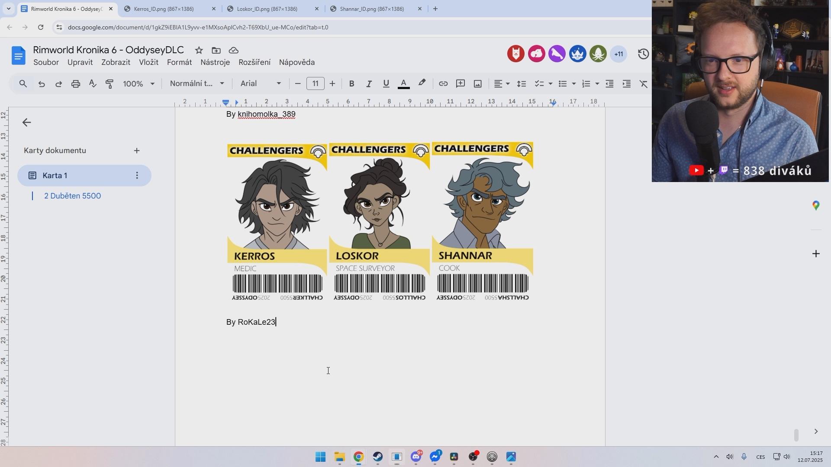Star the document
The image size is (831, 467).
coord(199,50)
